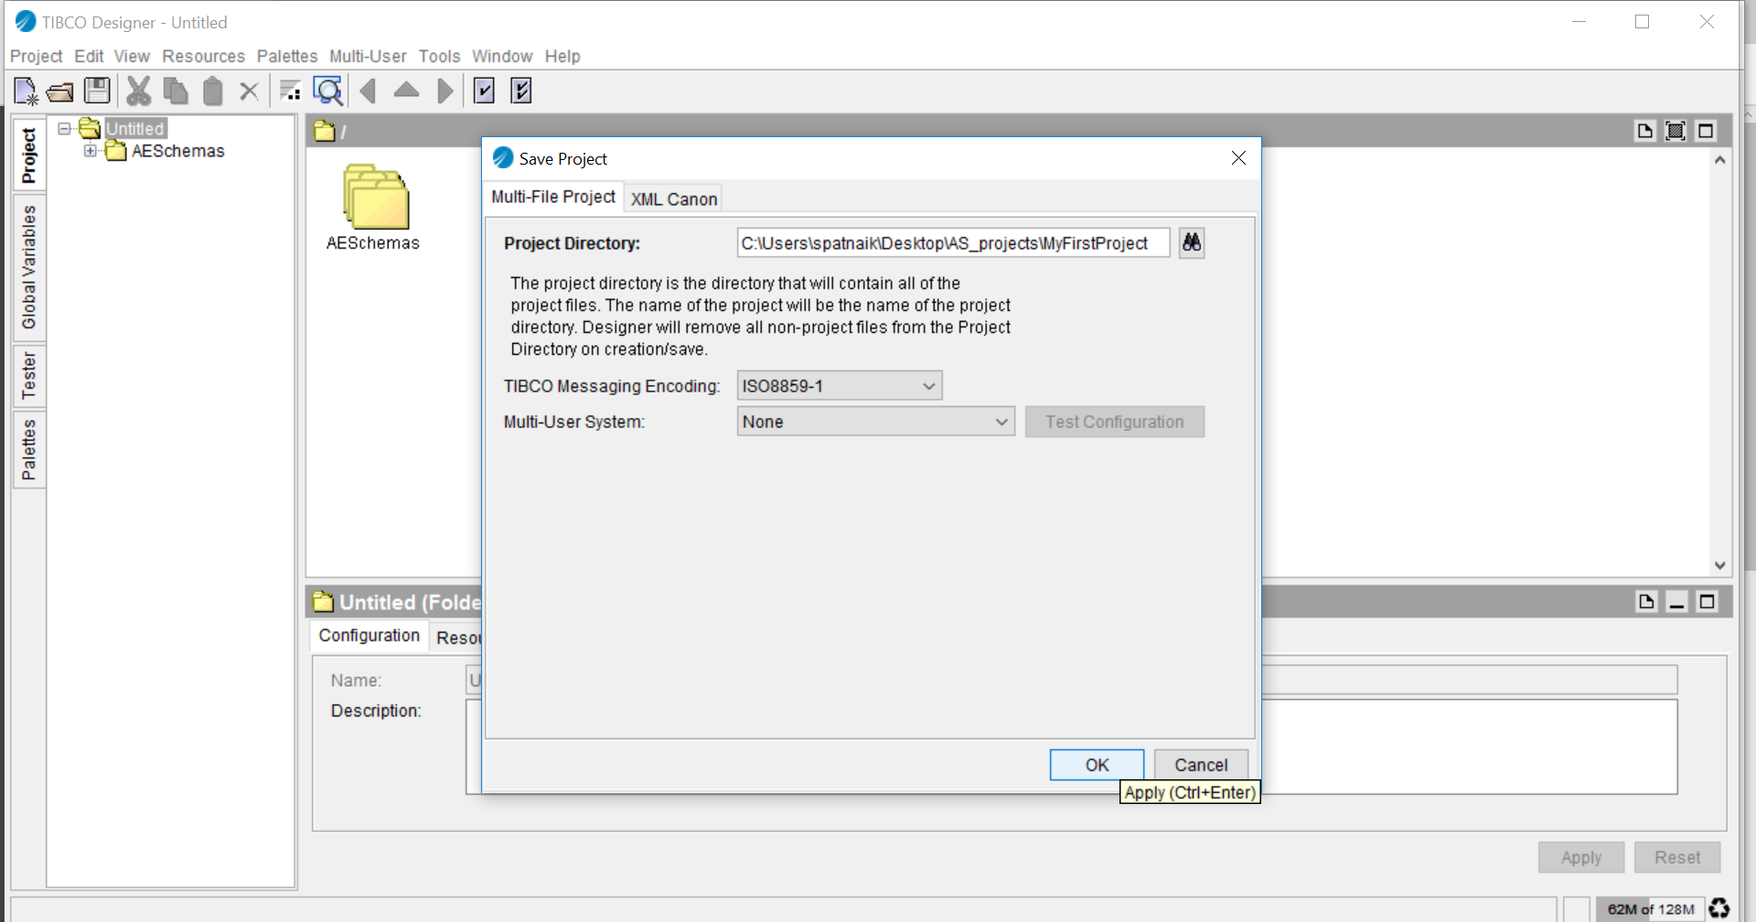Select the Configuration tab in lower panel
Screen dimensions: 1756x922
tap(369, 636)
